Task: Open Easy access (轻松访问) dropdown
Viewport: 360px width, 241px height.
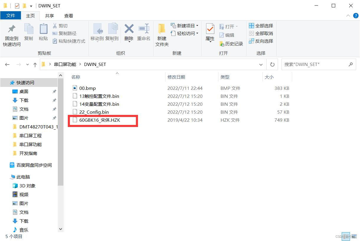Action: point(185,34)
